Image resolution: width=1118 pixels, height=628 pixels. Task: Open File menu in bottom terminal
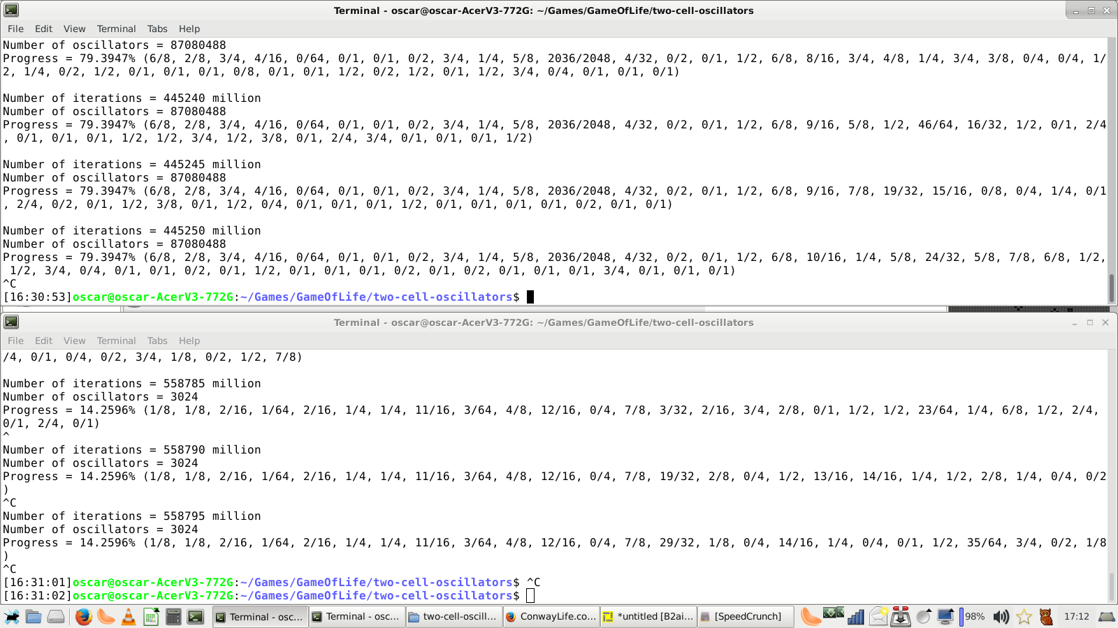[15, 341]
